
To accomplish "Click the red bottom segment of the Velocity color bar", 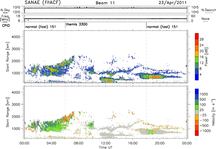I will 197,133.
